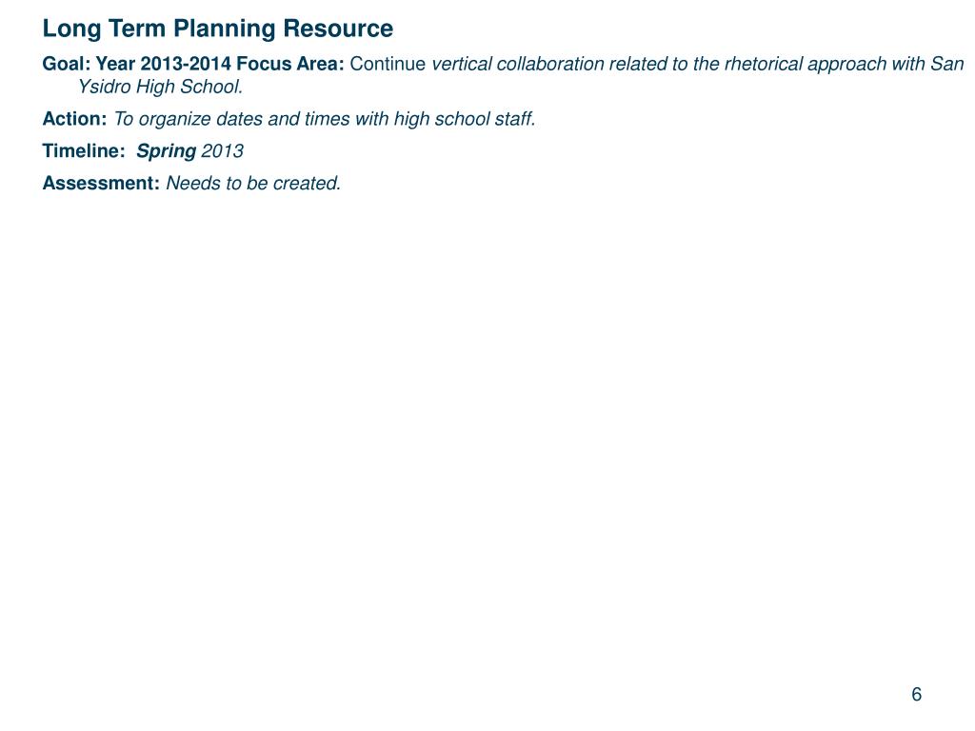Click the bold italic word "Spring"
Image resolution: width=975 pixels, height=731 pixels.
coord(166,151)
